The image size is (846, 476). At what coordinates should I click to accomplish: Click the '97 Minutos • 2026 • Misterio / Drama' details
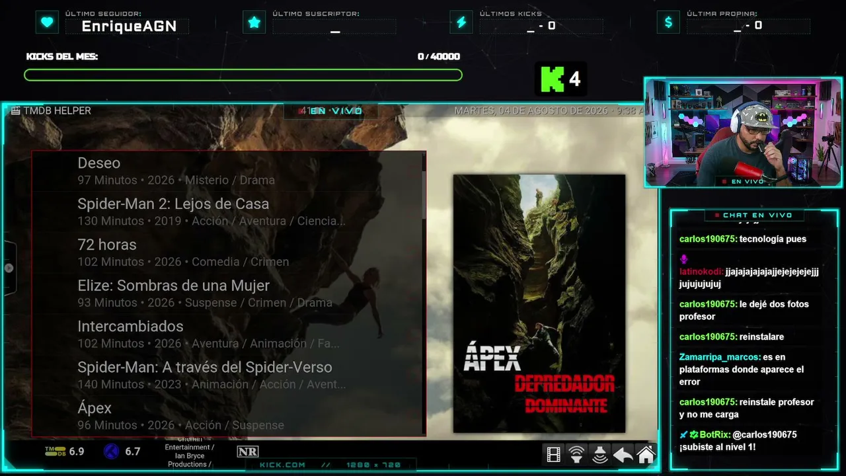click(x=176, y=180)
